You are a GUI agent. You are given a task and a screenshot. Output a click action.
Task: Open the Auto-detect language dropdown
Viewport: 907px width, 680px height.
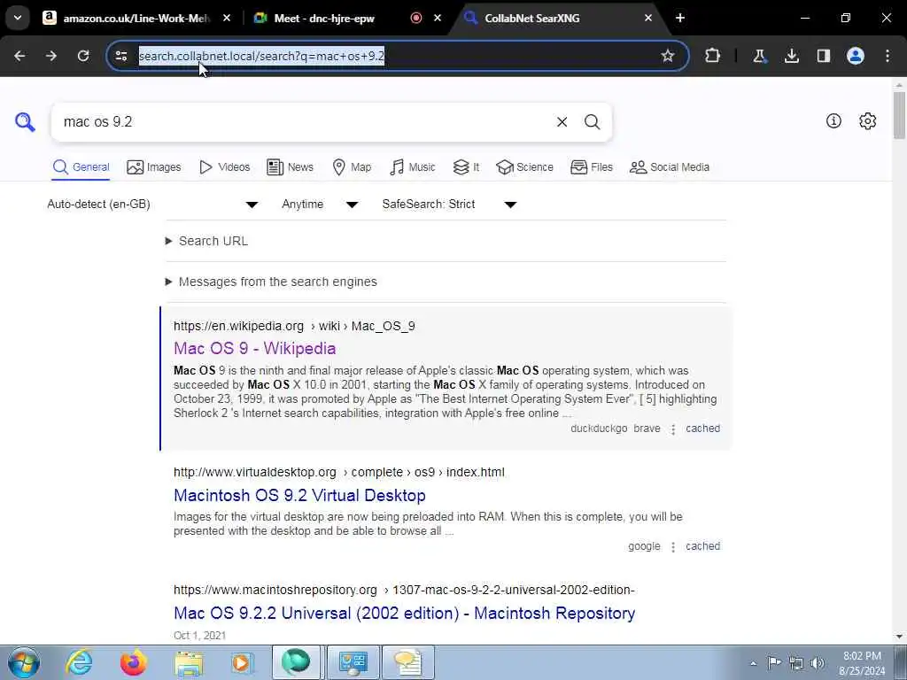(152, 205)
